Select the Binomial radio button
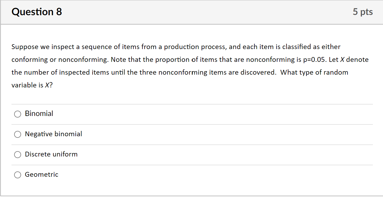 [x=17, y=114]
